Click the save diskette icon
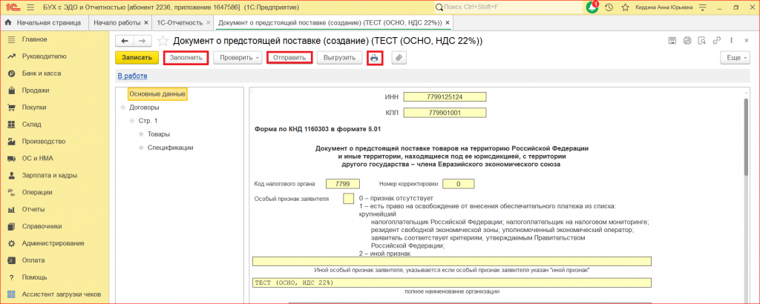The image size is (760, 304). (672, 41)
